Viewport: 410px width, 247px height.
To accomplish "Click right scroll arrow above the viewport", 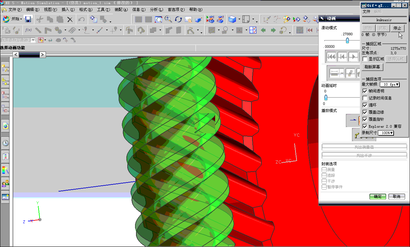I will click(x=43, y=55).
